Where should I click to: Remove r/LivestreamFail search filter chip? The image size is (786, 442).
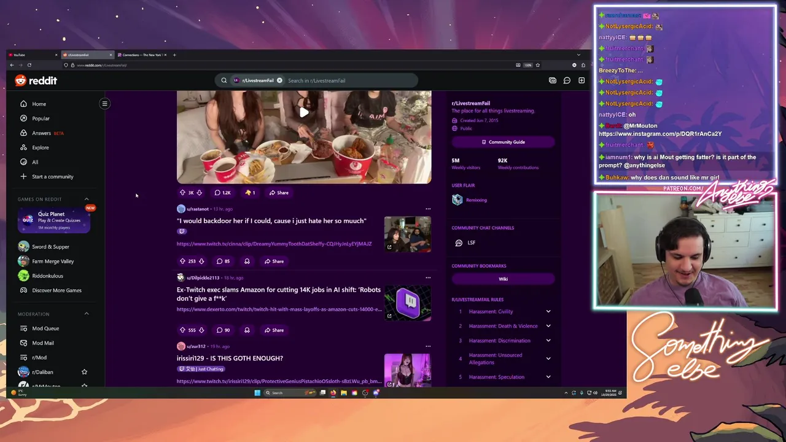coord(279,80)
